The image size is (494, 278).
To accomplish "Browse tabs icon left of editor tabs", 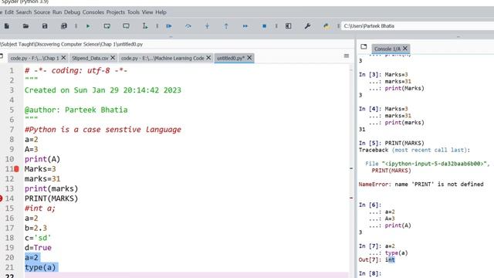I will pos(2,56).
